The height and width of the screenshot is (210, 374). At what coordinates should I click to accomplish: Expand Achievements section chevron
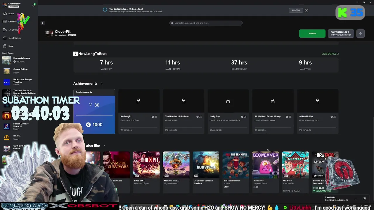[102, 83]
